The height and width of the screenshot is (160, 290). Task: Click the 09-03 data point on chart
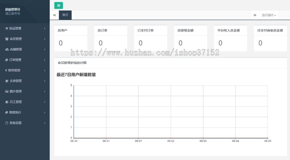click(x=203, y=138)
